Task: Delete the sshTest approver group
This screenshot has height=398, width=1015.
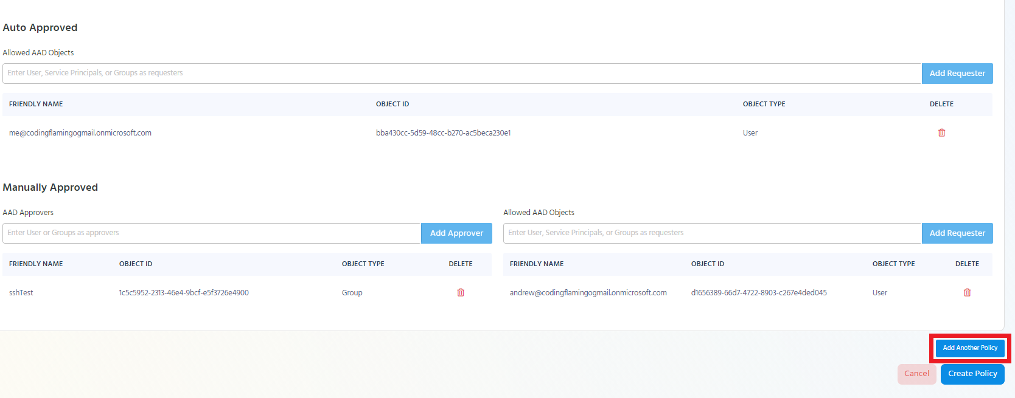Action: (461, 292)
